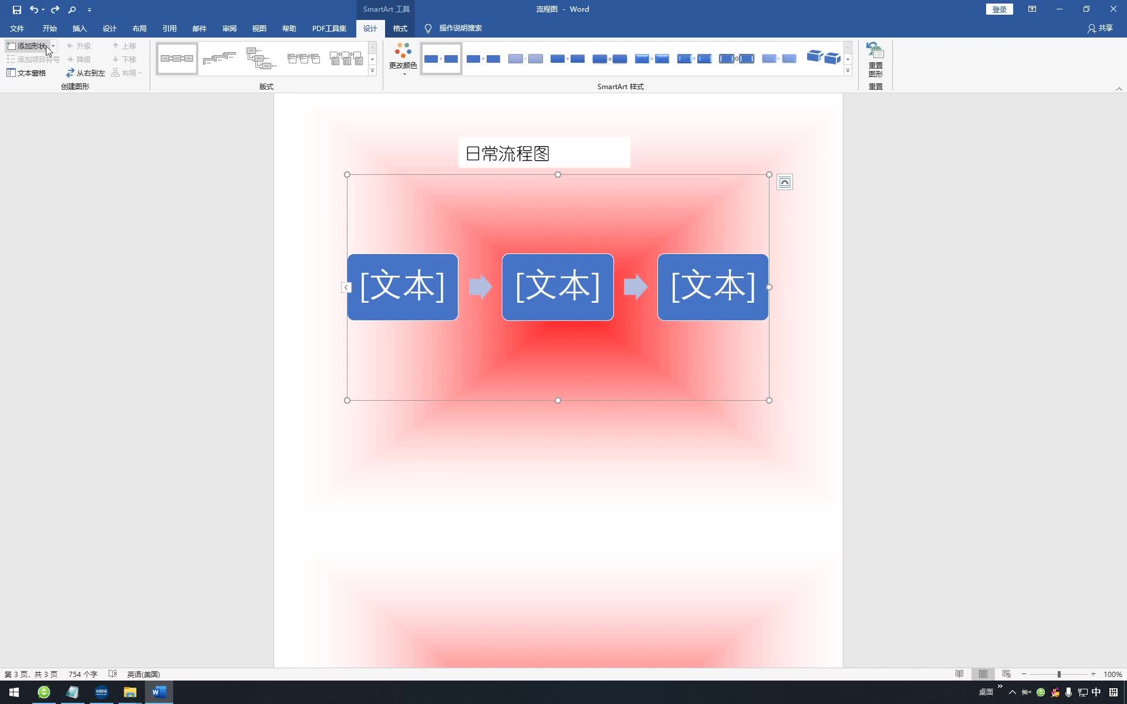This screenshot has width=1127, height=704.
Task: Expand the Quick Access Toolbar customize arrow
Action: (89, 10)
